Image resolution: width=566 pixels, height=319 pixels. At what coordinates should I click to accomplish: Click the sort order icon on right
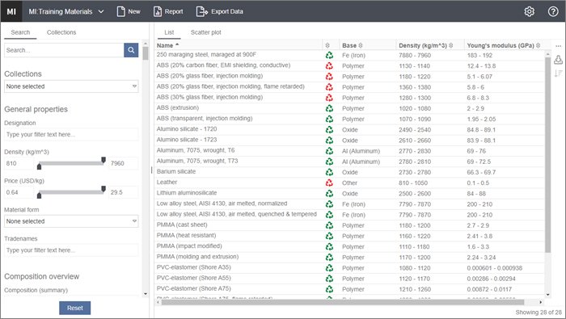pos(558,73)
